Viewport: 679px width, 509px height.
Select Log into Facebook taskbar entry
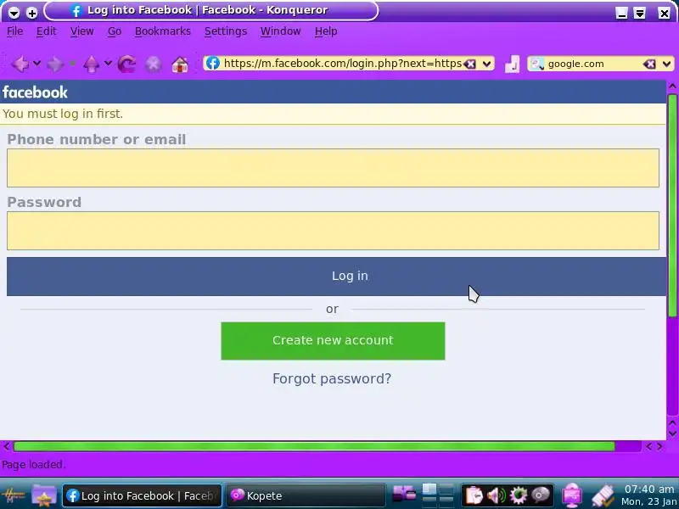pos(142,495)
